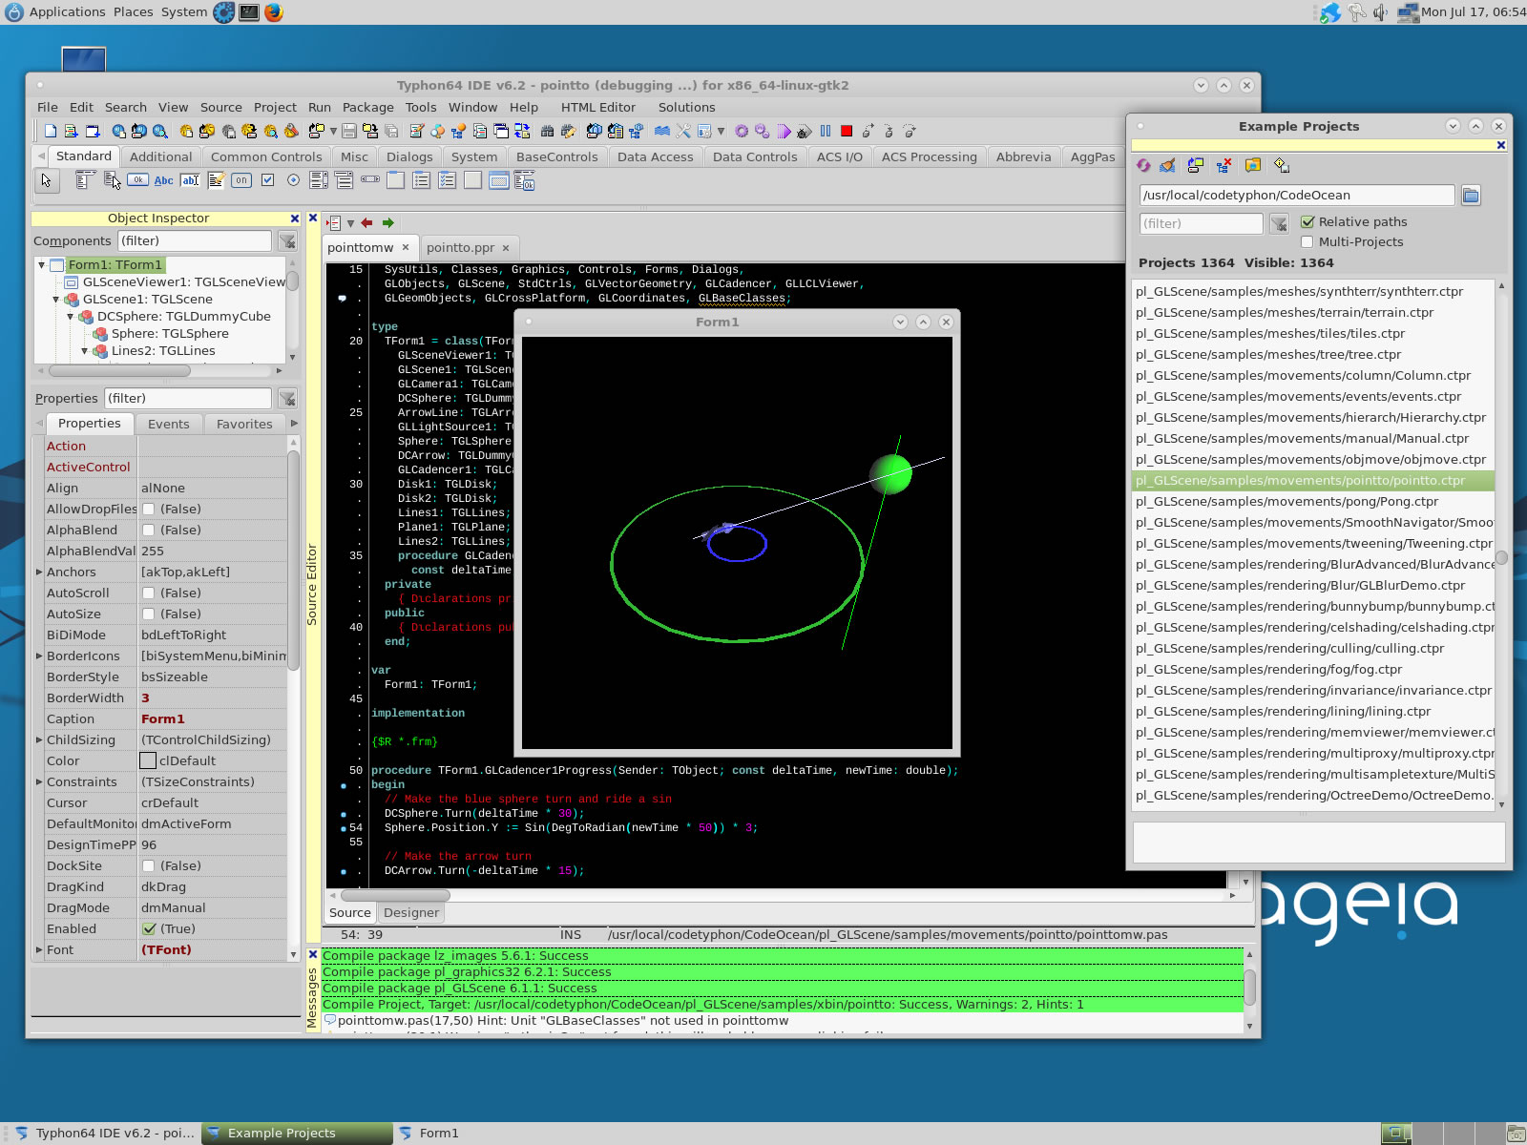Select the TToggleBox 'on' component
1527x1145 pixels.
pyautogui.click(x=241, y=179)
